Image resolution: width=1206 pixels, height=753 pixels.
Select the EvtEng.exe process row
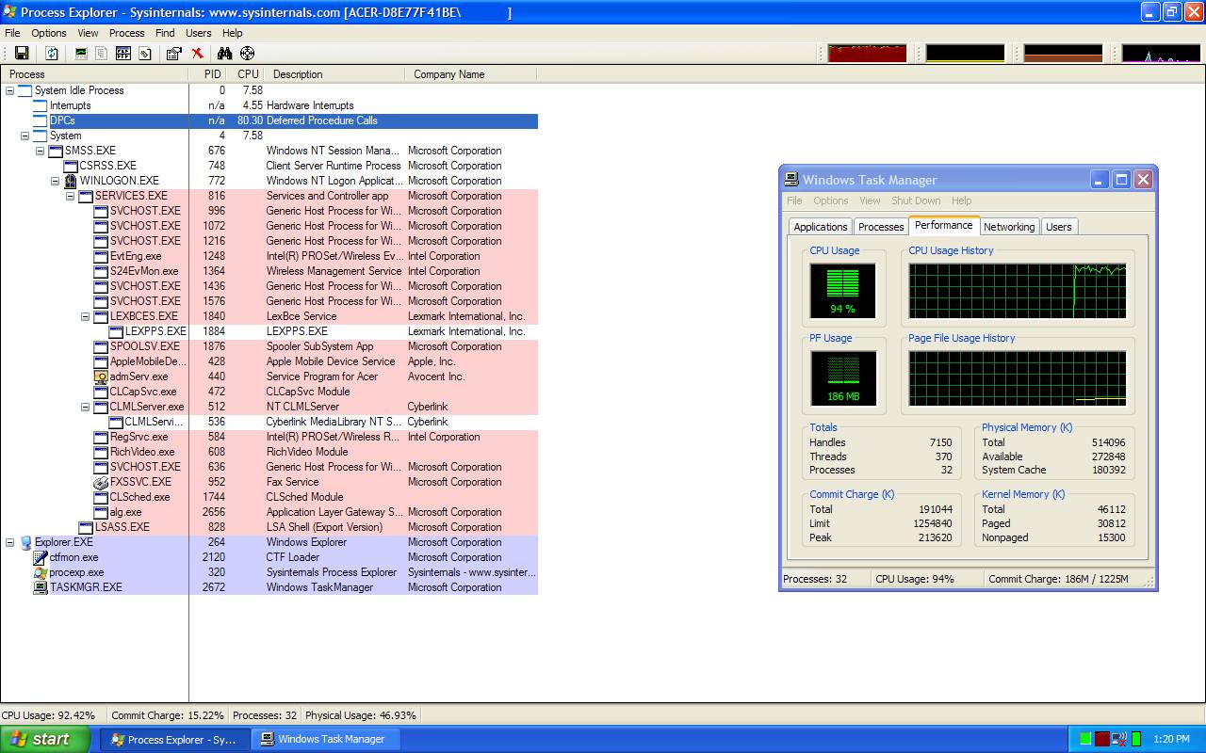coord(269,256)
